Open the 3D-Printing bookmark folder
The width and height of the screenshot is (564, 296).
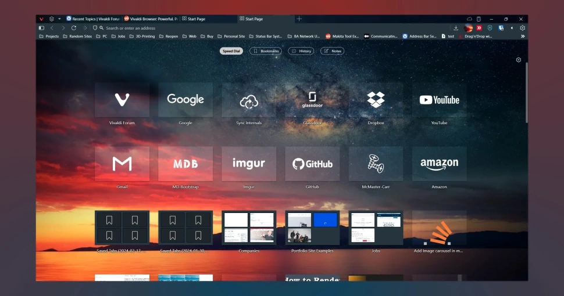coord(142,37)
